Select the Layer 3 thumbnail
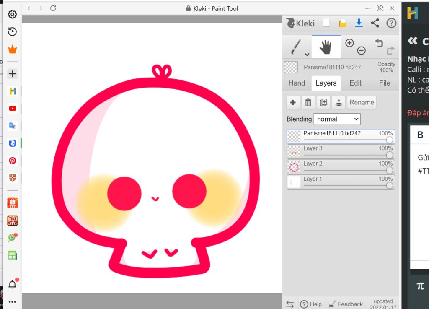This screenshot has width=429, height=309. [x=294, y=152]
